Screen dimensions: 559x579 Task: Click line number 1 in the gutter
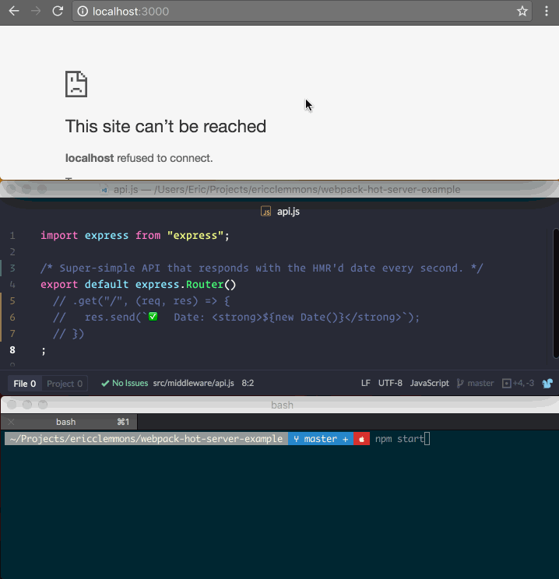pyautogui.click(x=12, y=236)
